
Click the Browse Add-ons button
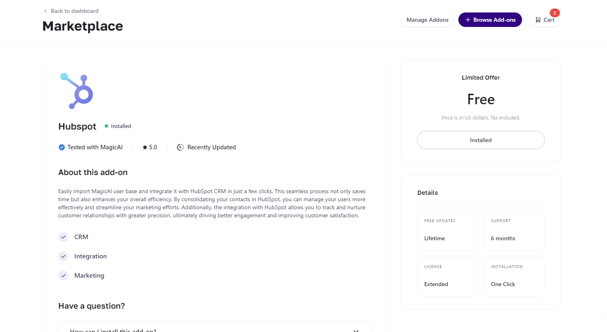tap(490, 20)
